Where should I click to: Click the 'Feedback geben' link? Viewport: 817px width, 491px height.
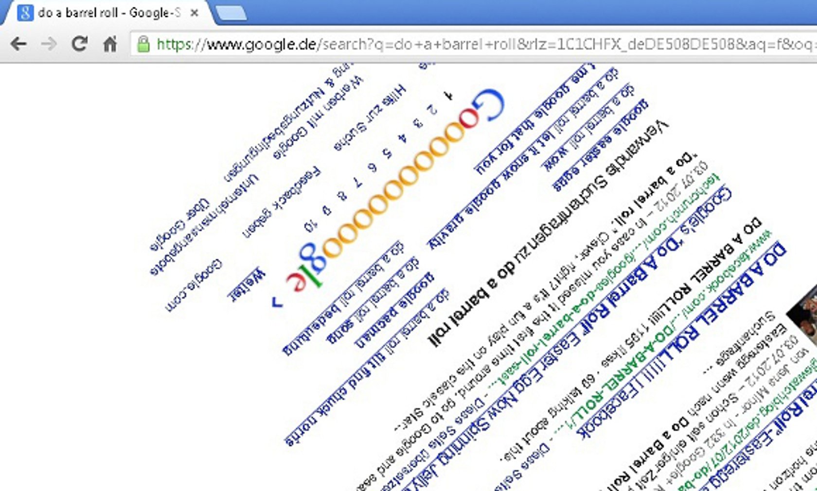coord(282,202)
